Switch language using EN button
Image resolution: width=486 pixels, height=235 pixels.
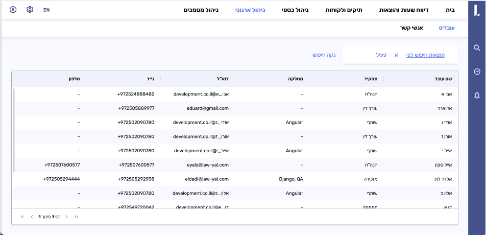(x=46, y=10)
